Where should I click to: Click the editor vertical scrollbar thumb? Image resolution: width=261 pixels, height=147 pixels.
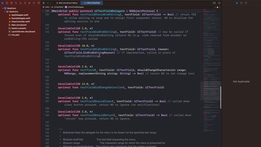pyautogui.click(x=221, y=98)
